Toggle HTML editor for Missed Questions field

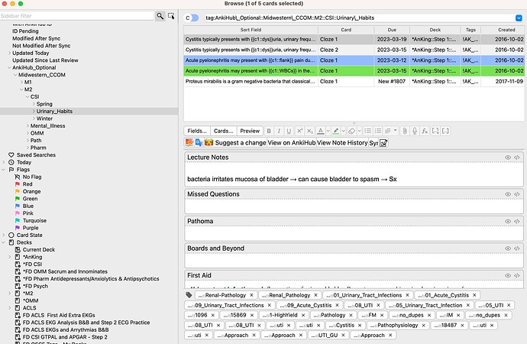[x=517, y=194]
